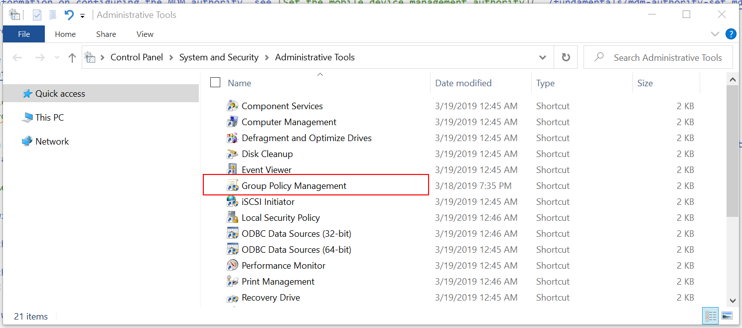Image resolution: width=742 pixels, height=328 pixels.
Task: Switch to large thumbnails view toggle
Action: click(x=727, y=316)
